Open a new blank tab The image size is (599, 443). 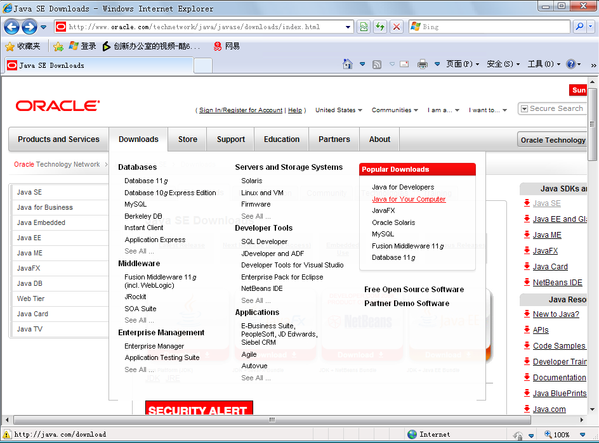[x=203, y=66]
